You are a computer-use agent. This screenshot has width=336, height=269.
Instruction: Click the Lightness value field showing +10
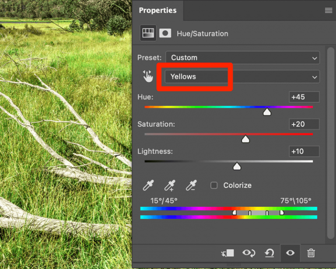(304, 151)
